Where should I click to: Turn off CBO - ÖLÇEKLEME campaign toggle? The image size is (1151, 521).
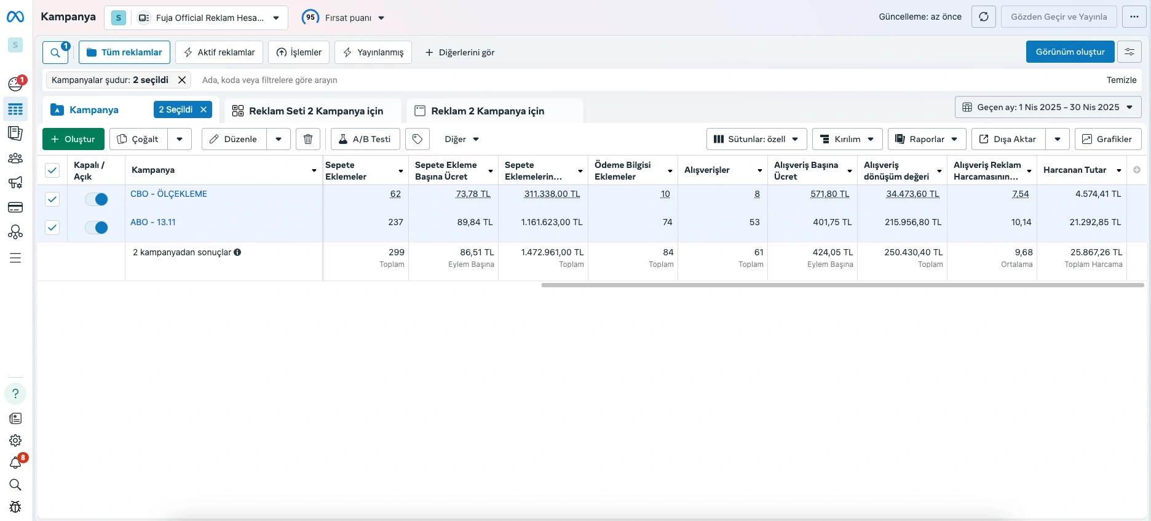[x=97, y=199]
